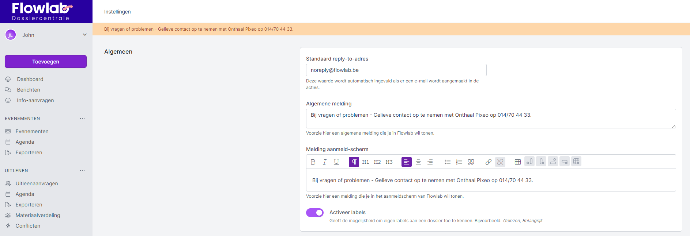Screen dimensions: 690x236
Task: Disable the Activeer labels toggle
Action: tap(315, 213)
